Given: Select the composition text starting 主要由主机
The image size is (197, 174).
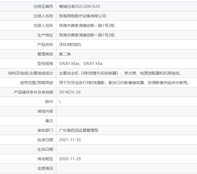Looking at the screenshot, I should (x=120, y=73).
